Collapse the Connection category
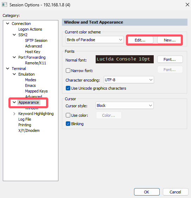Image resolution: width=191 pixels, height=198 pixels. coord(8,24)
